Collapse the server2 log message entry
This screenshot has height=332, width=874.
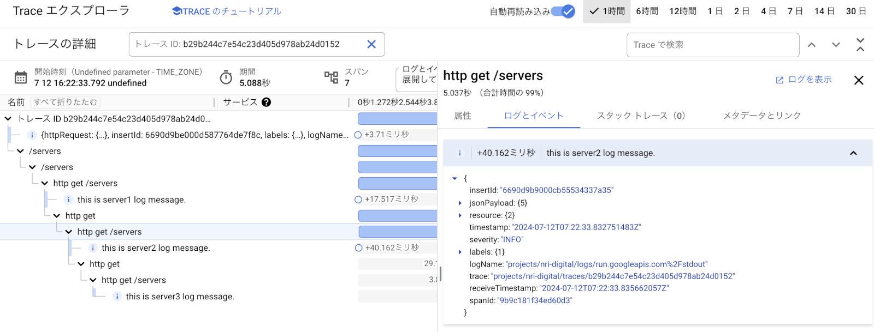(x=853, y=153)
